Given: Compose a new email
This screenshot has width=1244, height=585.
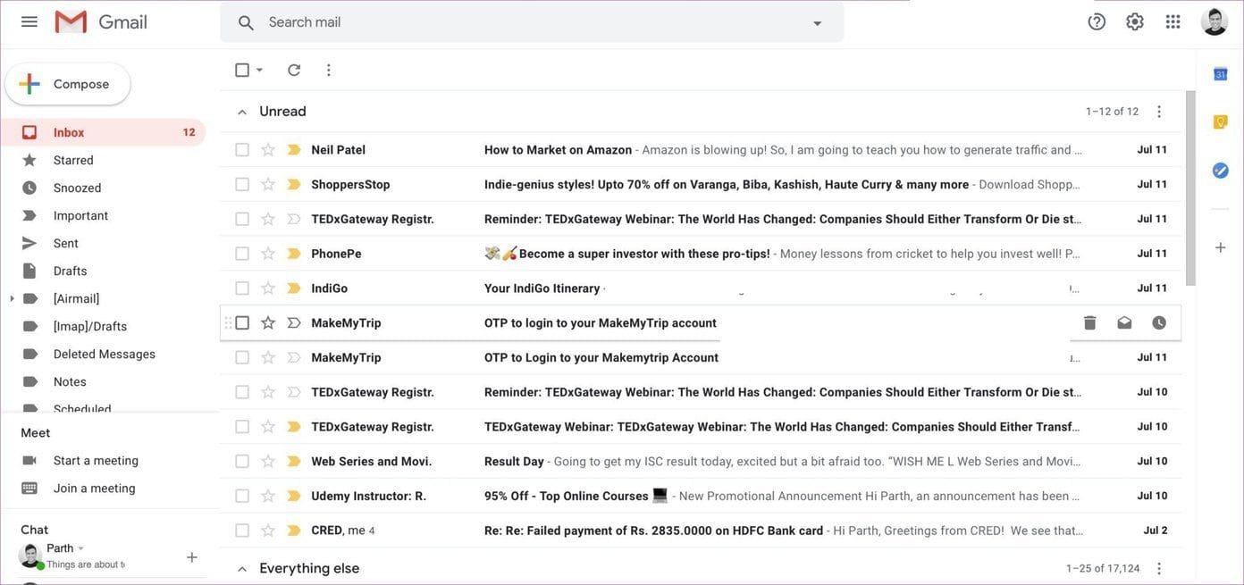Looking at the screenshot, I should [x=68, y=84].
